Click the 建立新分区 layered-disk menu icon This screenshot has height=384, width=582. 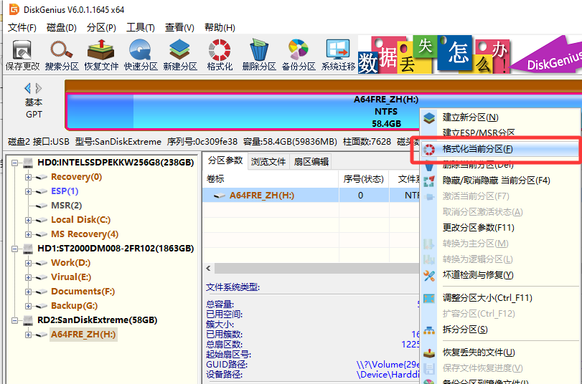click(x=429, y=118)
